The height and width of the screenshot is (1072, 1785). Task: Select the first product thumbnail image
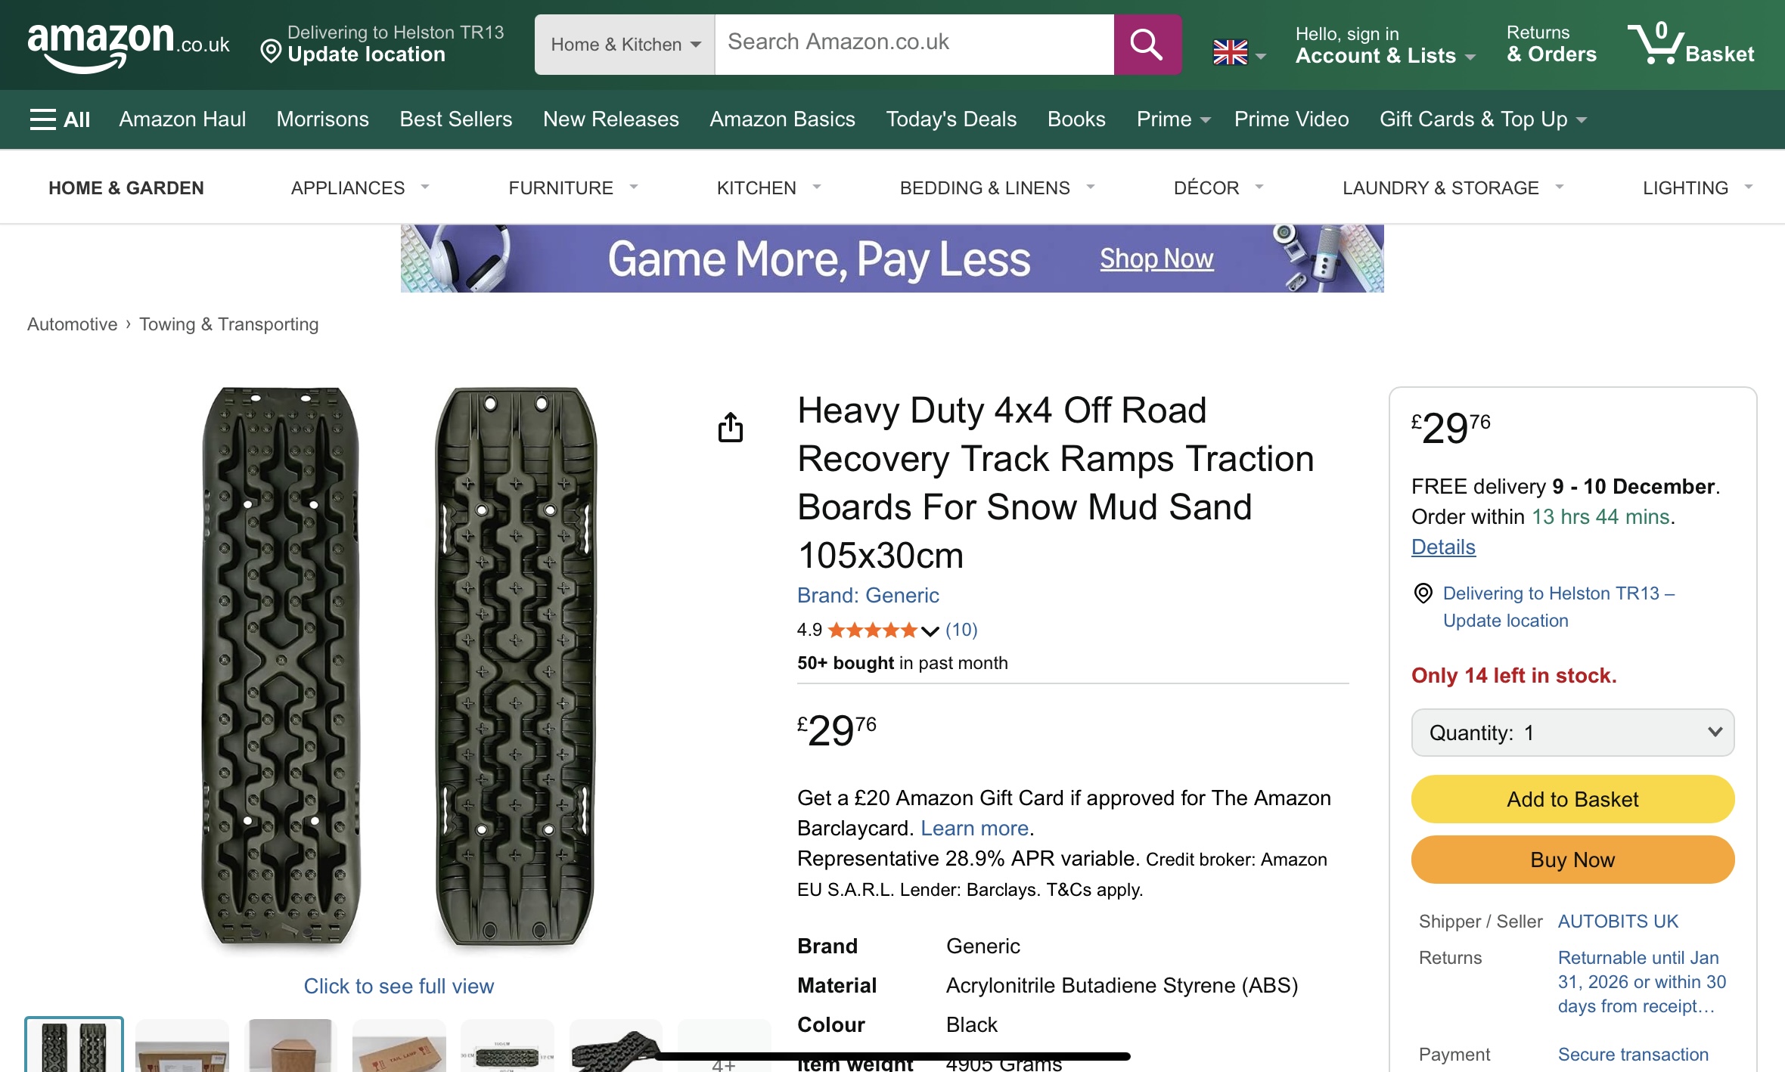(x=74, y=1046)
